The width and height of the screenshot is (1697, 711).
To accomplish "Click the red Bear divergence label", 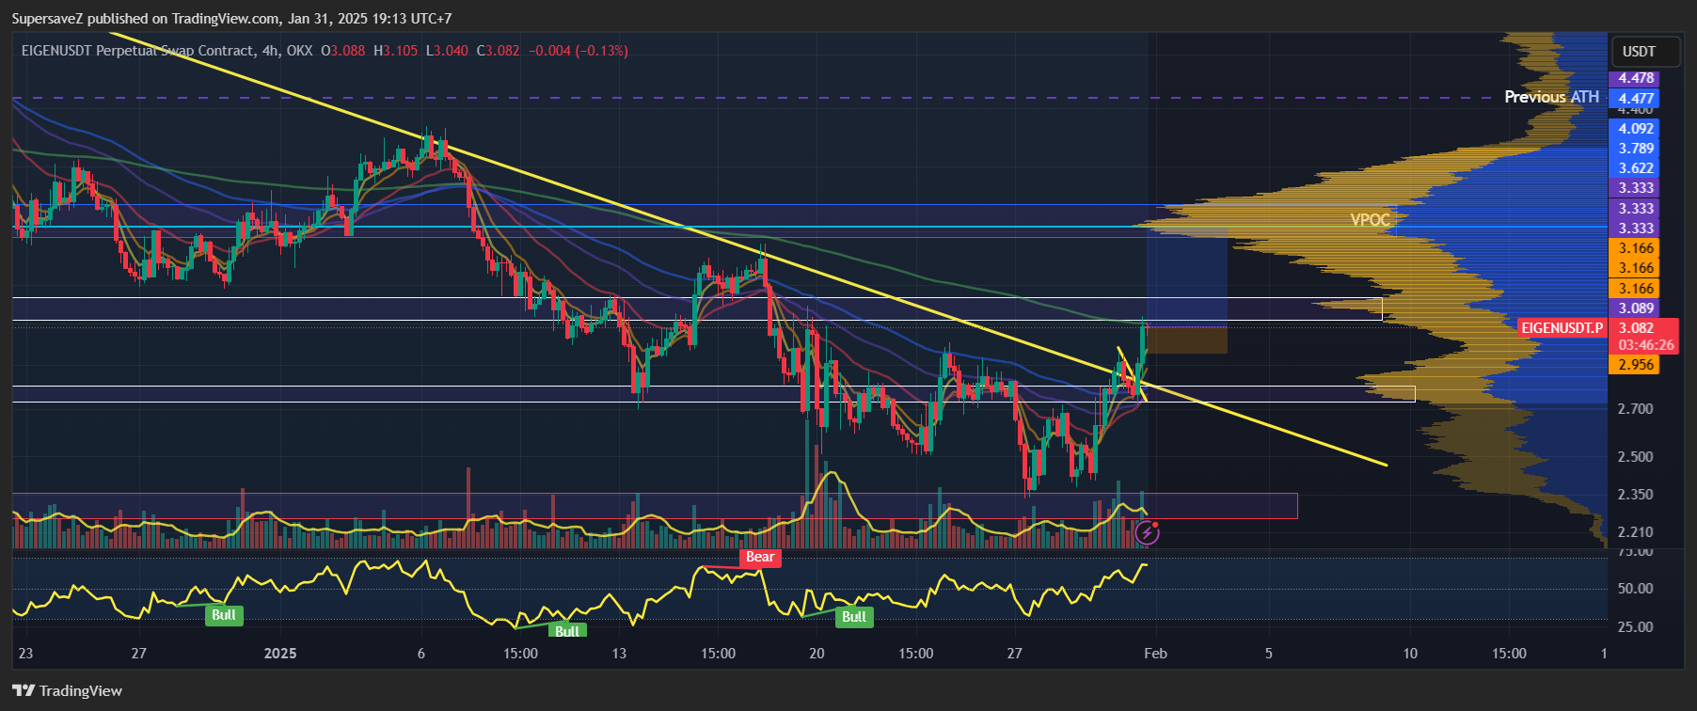I will 760,557.
